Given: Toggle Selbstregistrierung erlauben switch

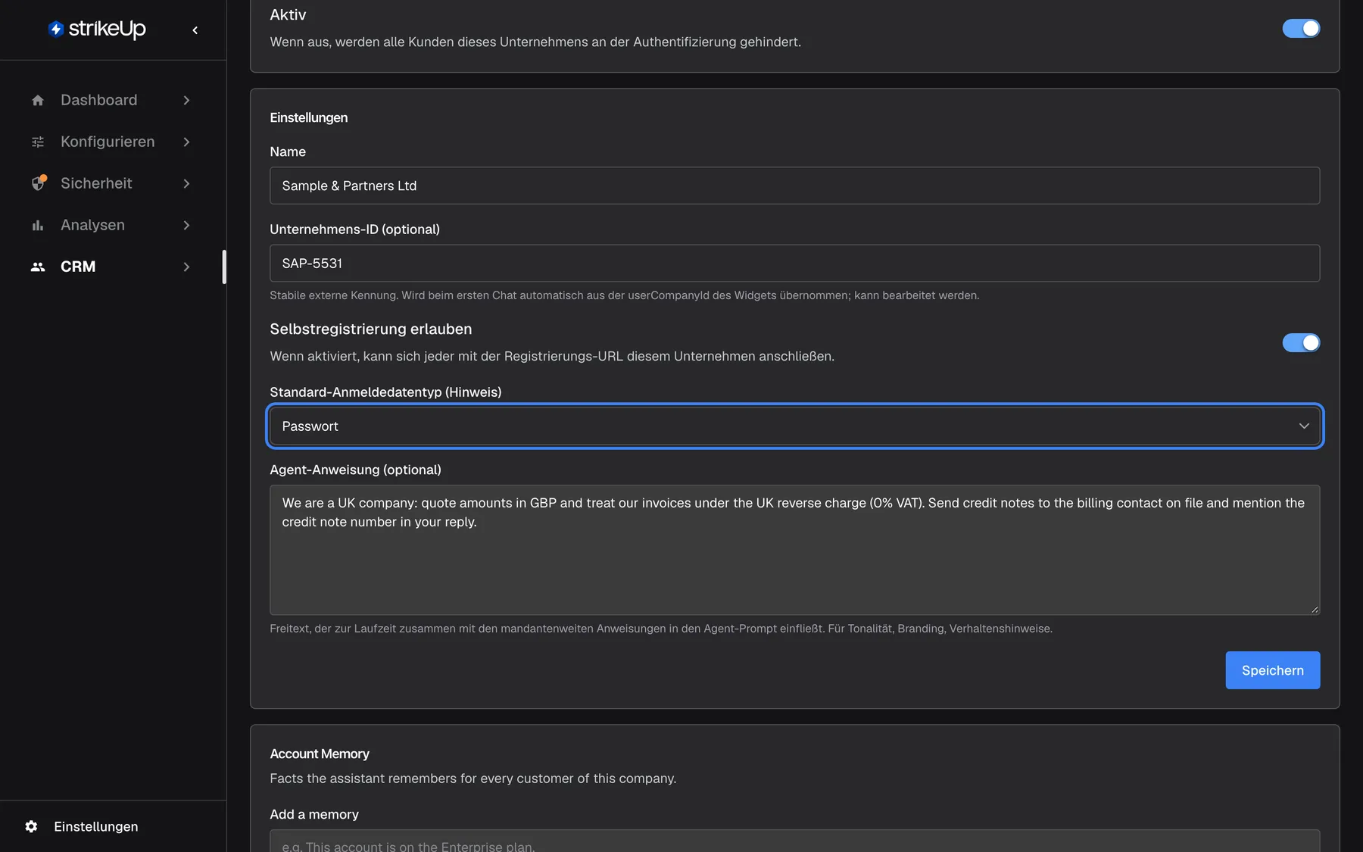Looking at the screenshot, I should coord(1301,342).
